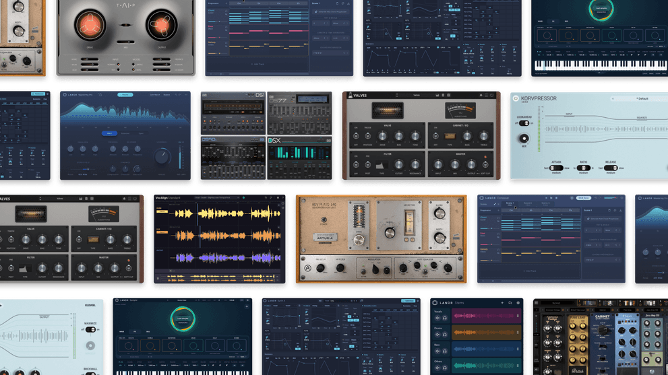
Task: Open the gear settings in complete VALVES header
Action: click(x=449, y=95)
